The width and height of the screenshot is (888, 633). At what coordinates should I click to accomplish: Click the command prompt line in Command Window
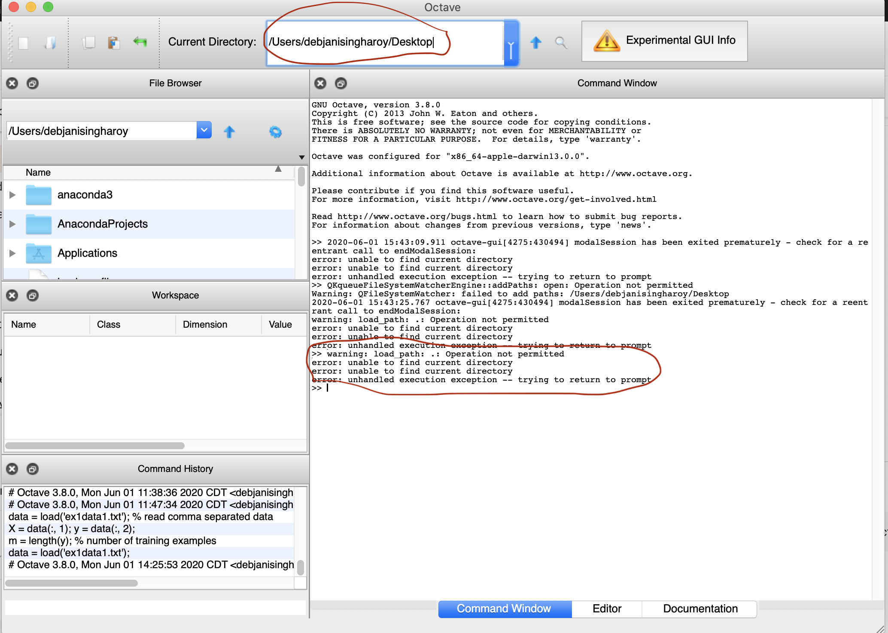pos(591,388)
